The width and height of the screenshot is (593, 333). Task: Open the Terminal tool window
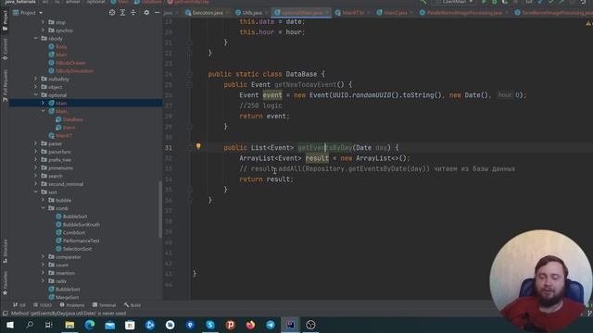104,305
